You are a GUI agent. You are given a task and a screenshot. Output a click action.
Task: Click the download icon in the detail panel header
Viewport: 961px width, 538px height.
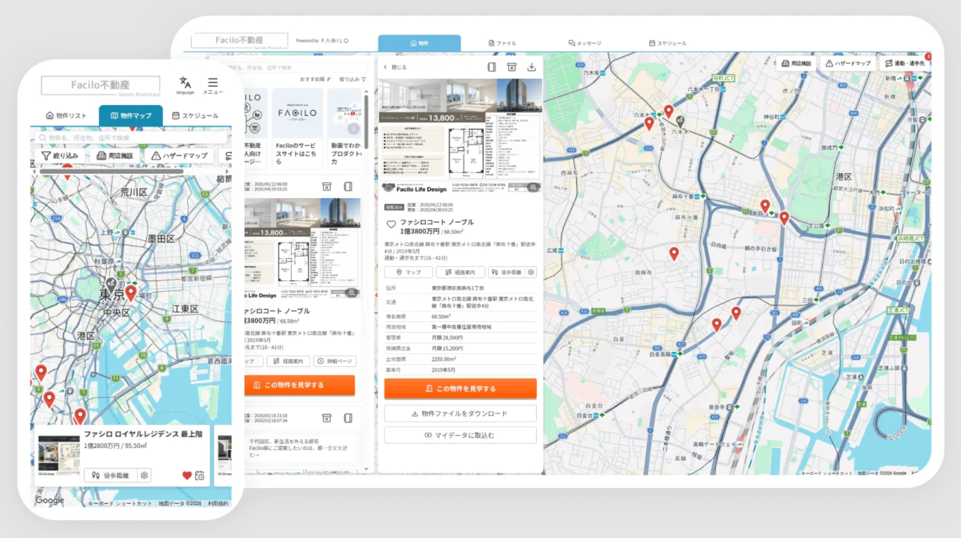(532, 67)
